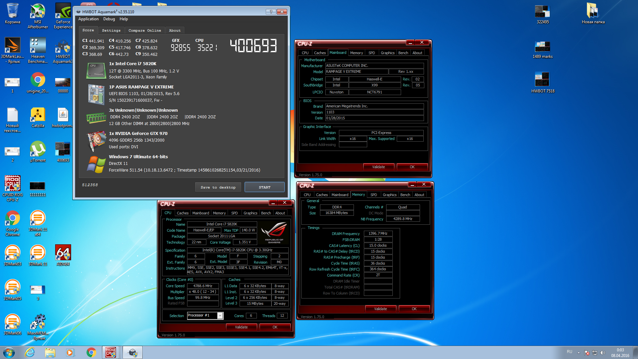Click the START benchmark button
The width and height of the screenshot is (638, 359).
[265, 187]
